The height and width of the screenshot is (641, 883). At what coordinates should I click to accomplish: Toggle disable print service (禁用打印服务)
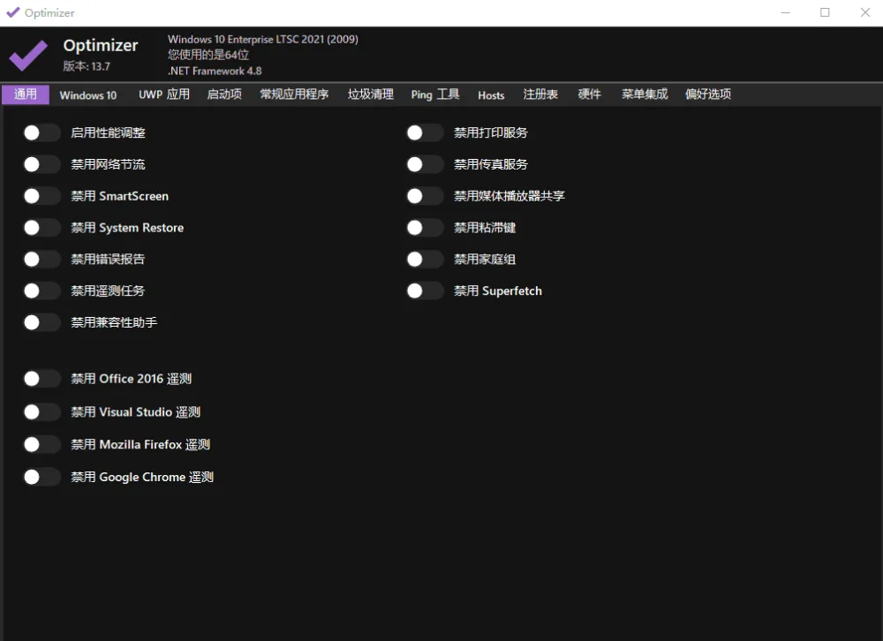424,132
